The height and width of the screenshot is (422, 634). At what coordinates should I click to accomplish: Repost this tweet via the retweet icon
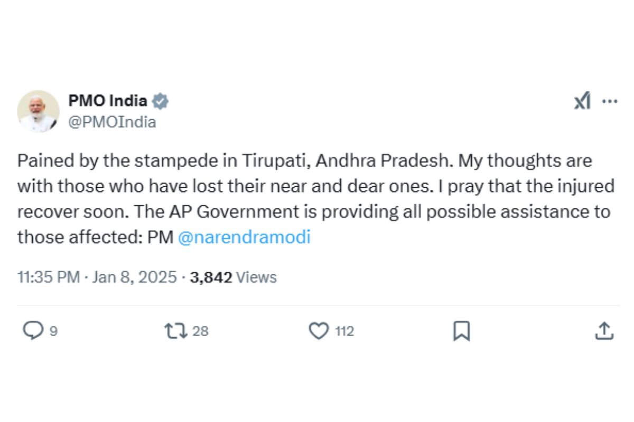coord(175,331)
